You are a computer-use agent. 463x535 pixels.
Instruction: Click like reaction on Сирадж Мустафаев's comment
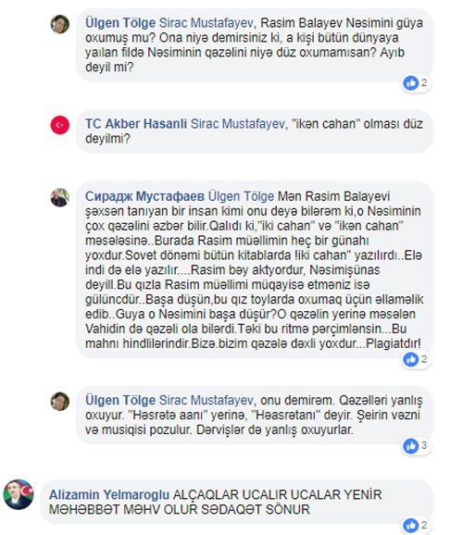pyautogui.click(x=410, y=359)
